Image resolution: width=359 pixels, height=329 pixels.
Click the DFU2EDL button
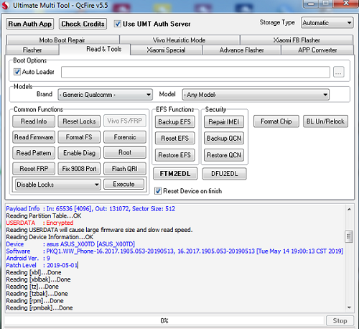(225, 174)
